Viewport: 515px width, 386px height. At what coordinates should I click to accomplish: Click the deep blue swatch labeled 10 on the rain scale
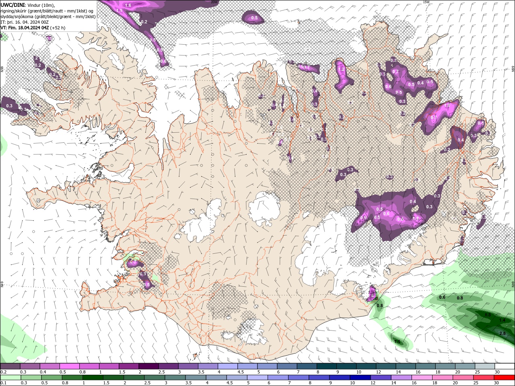click(360, 378)
